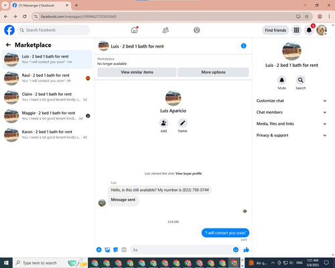Go to Home feed icon

134,30
